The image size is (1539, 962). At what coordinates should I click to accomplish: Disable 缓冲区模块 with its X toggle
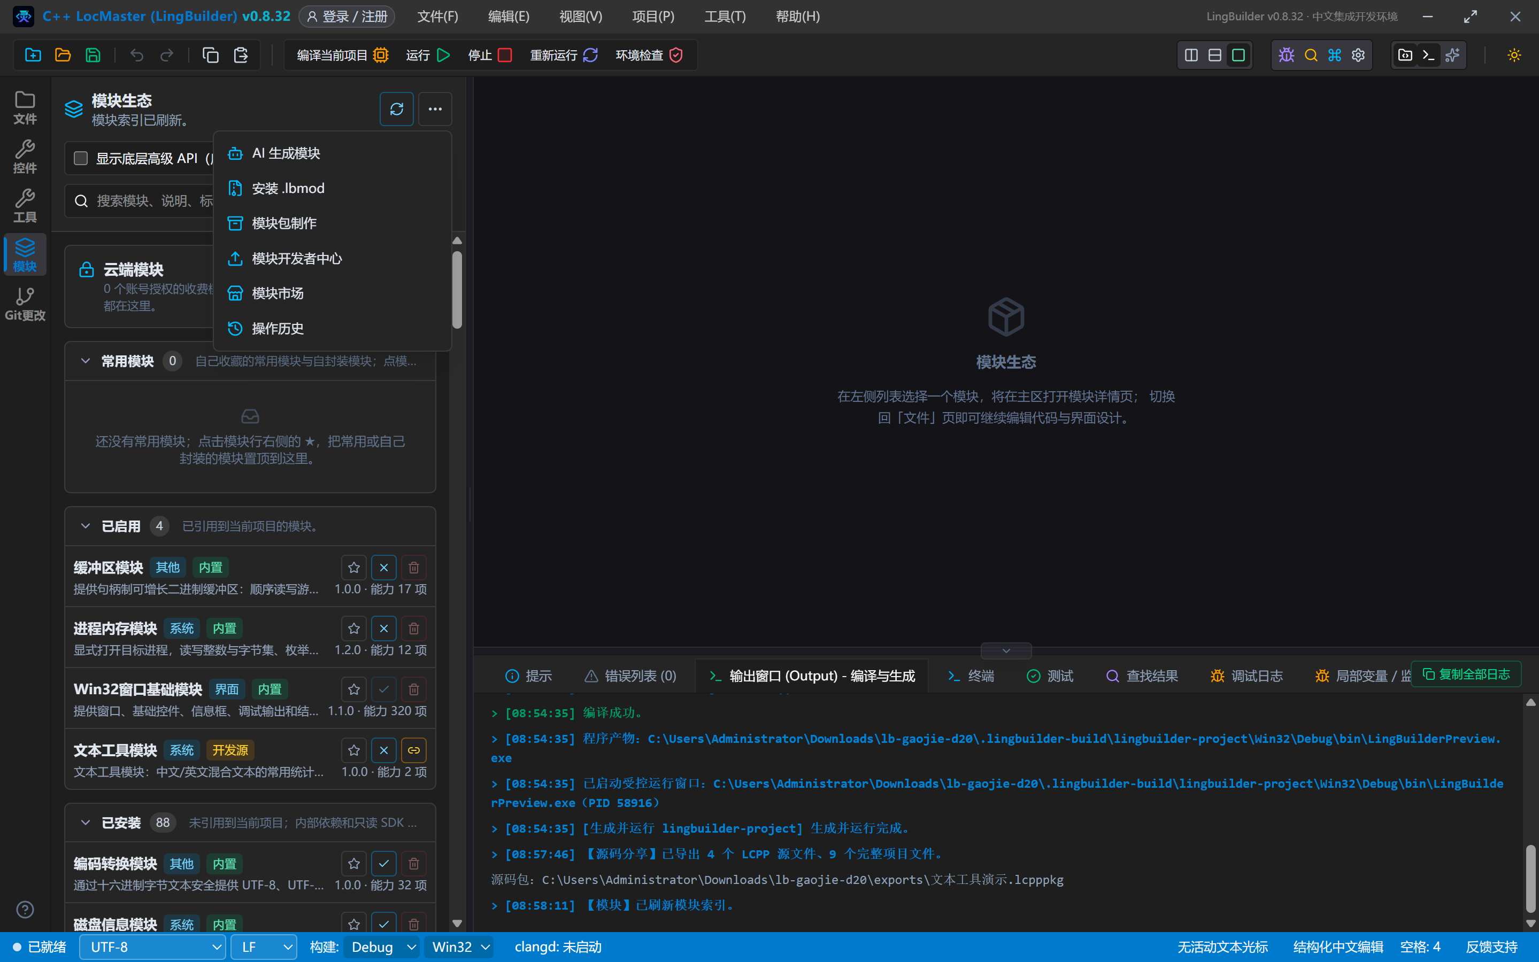click(384, 568)
